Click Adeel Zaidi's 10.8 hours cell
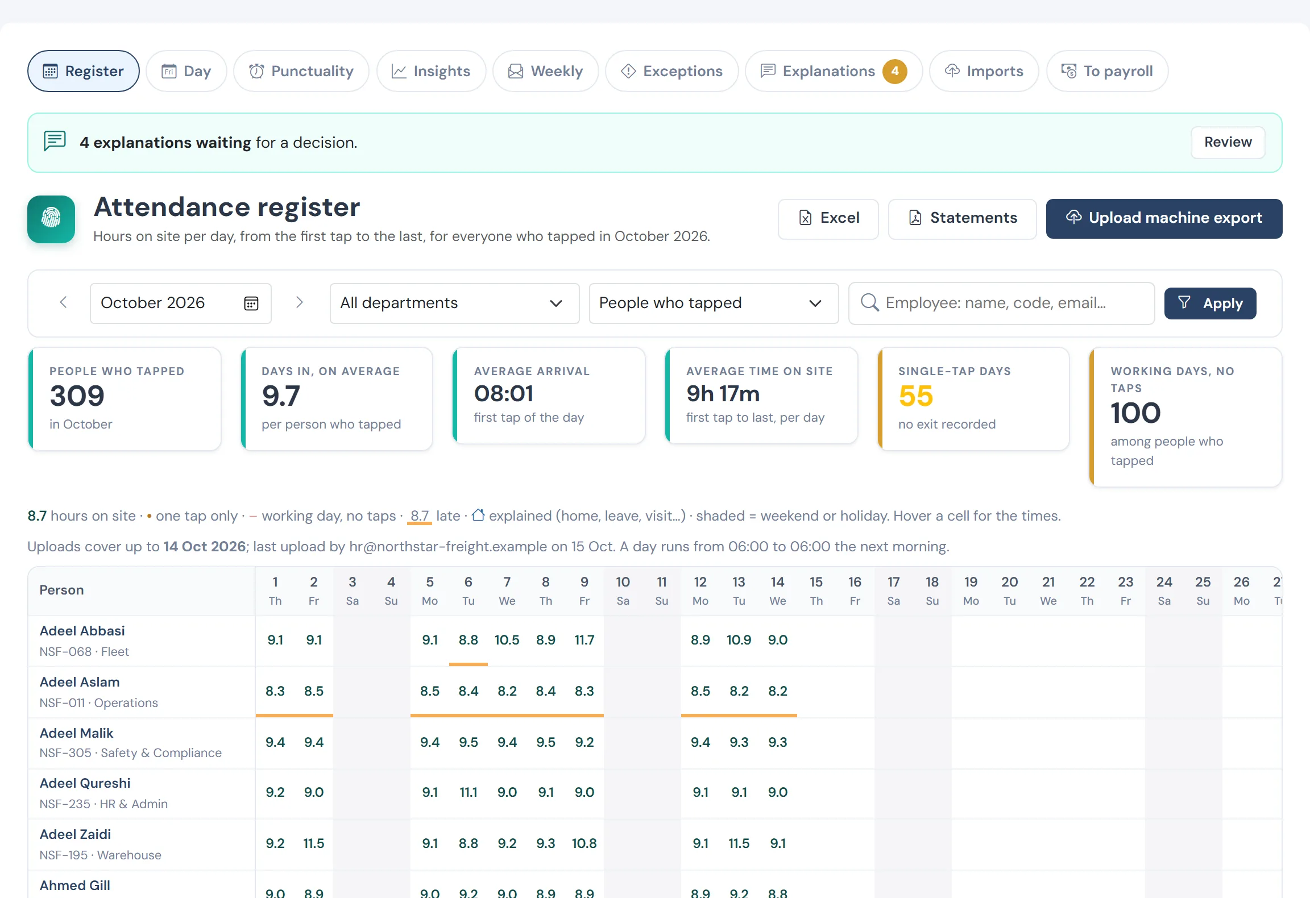 584,844
